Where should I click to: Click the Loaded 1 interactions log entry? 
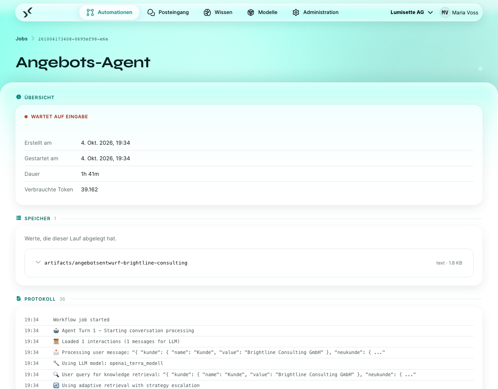[249, 342]
